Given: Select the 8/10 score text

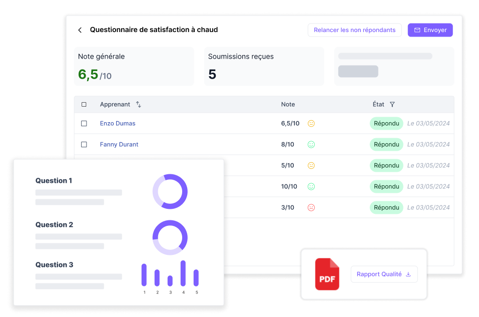Looking at the screenshot, I should [x=288, y=145].
